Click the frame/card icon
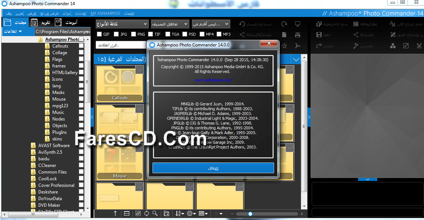Screen dimensions: 424x220 click(356, 24)
